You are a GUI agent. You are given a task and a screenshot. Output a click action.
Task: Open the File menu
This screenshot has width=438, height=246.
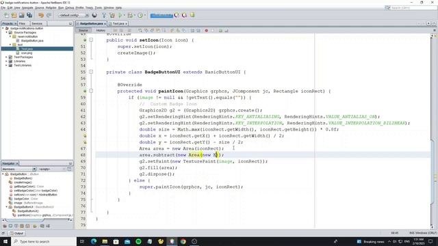pos(3,8)
